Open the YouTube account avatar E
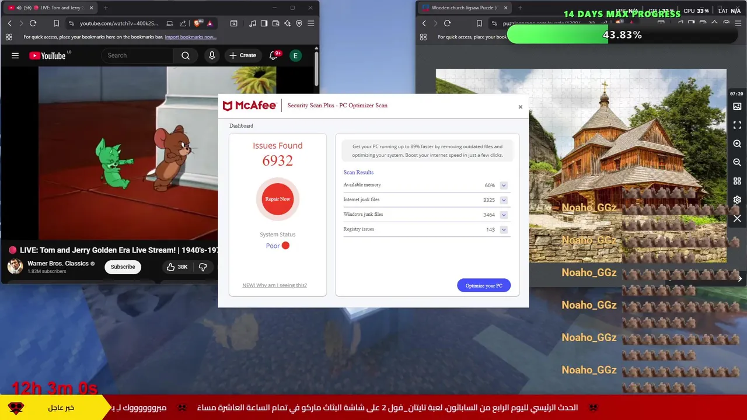The height and width of the screenshot is (420, 747). pyautogui.click(x=295, y=55)
